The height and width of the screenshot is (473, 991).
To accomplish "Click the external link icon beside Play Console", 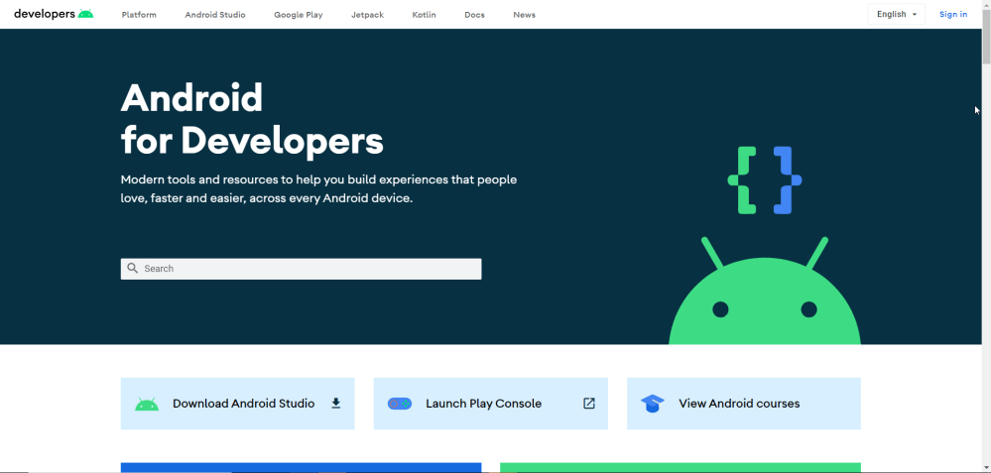I will [589, 404].
